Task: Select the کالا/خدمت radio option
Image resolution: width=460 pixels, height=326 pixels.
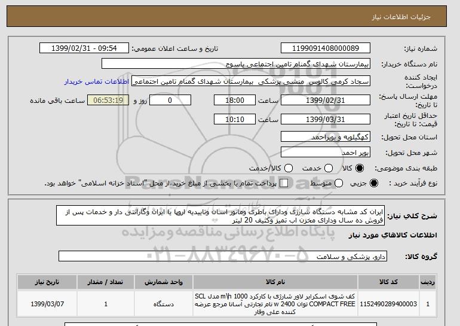Action: coord(289,168)
